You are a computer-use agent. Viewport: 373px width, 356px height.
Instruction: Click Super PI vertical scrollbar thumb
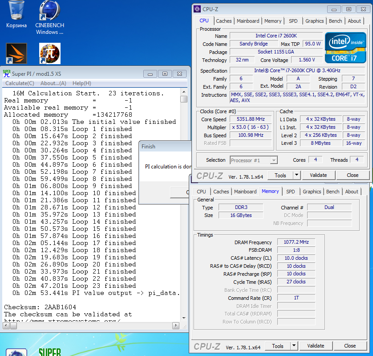tap(184, 99)
